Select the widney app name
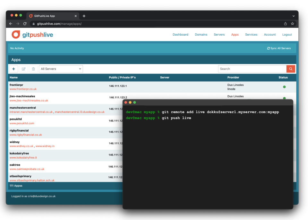Screen dimensions: 308x220 [14, 142]
